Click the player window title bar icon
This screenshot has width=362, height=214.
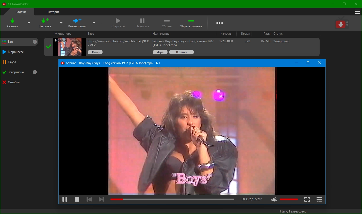[63, 63]
